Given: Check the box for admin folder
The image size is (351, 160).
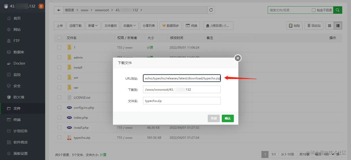Looking at the screenshot, I should (x=59, y=57).
